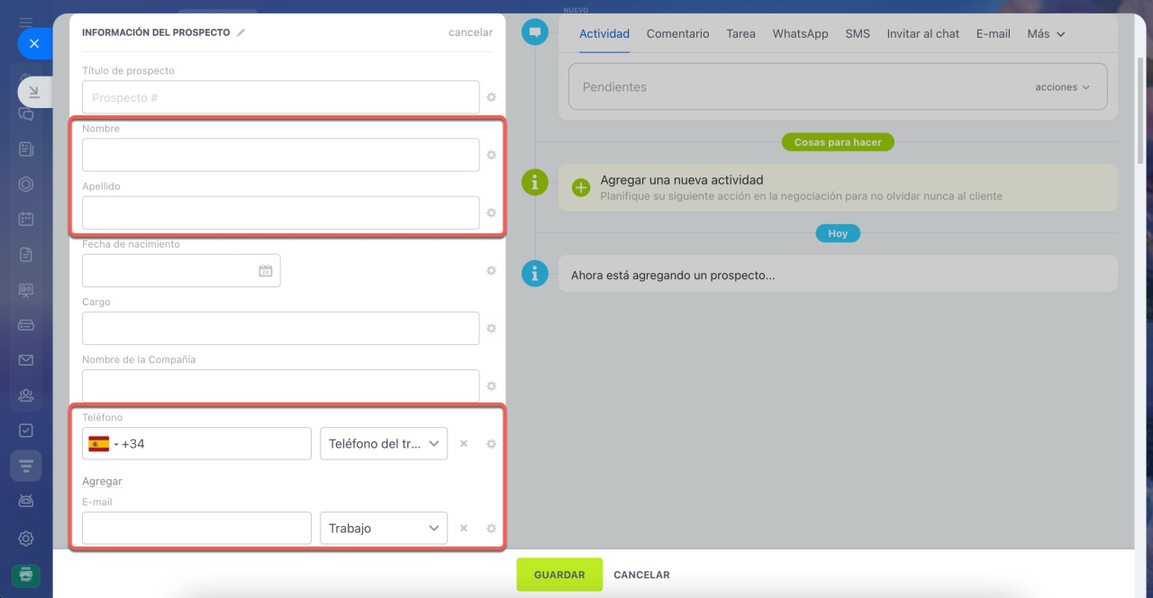Open the acciones dropdown in Pendientes
Screen dimensions: 1153x598
click(x=1062, y=87)
